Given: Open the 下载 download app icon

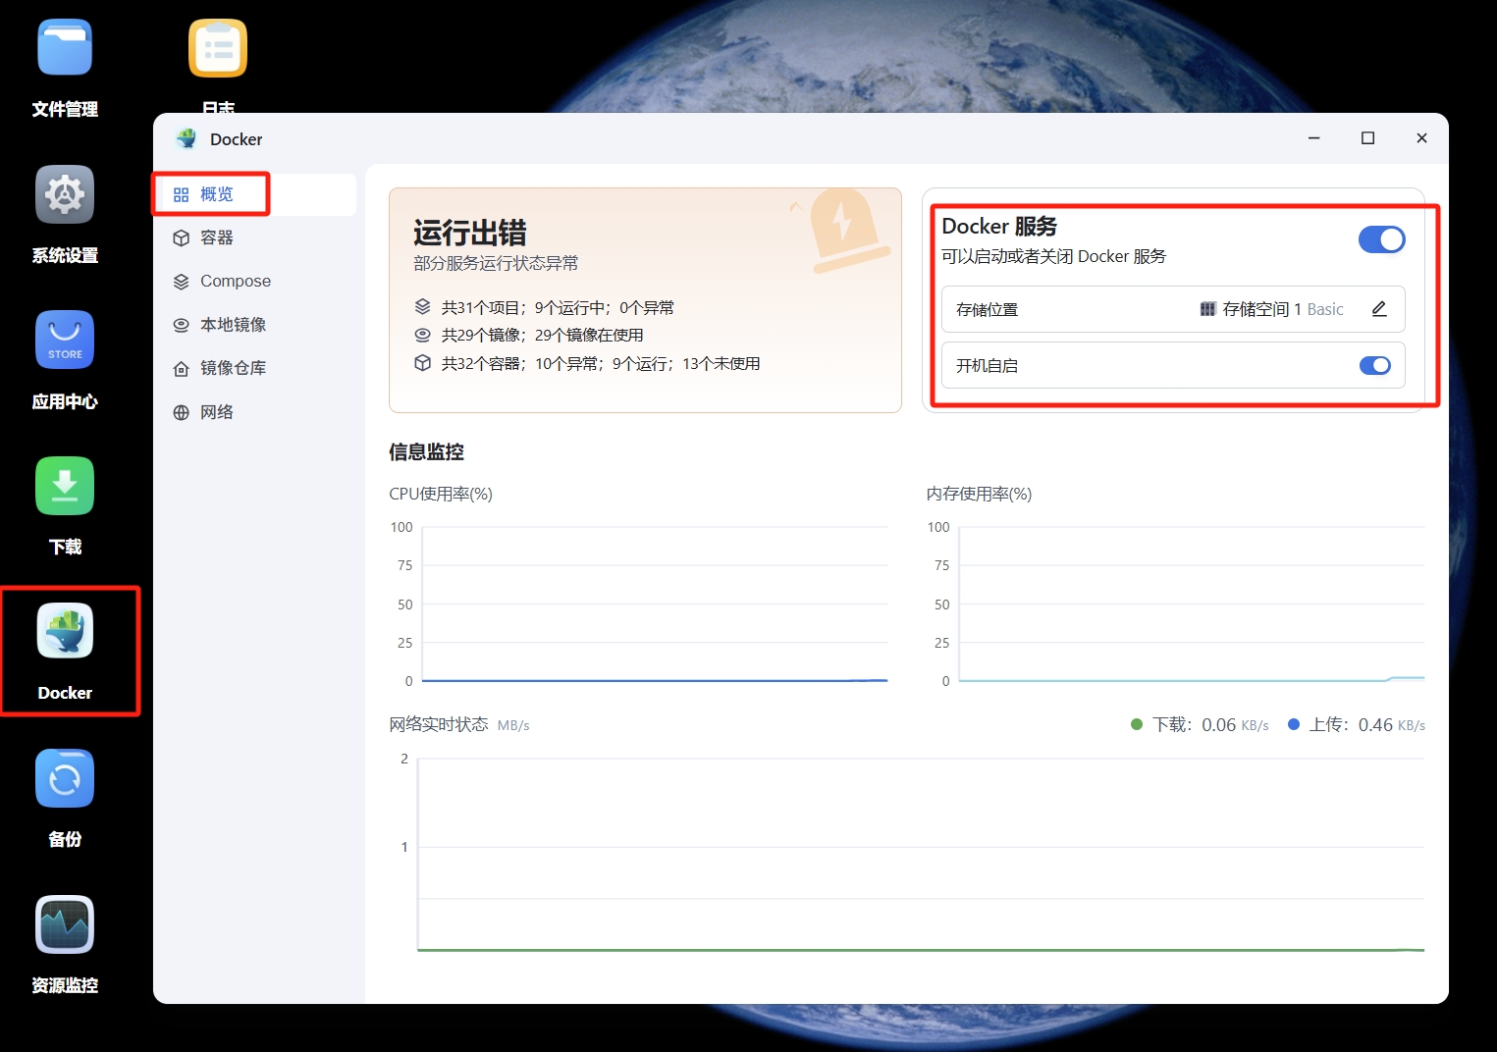Looking at the screenshot, I should [65, 486].
